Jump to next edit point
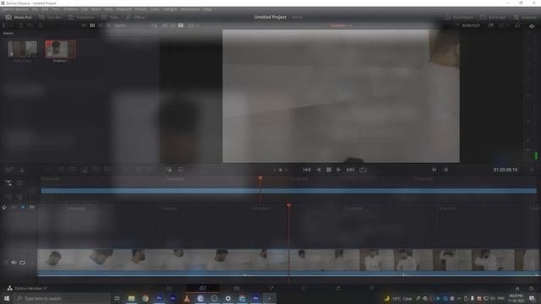541x304 pixels. click(445, 170)
